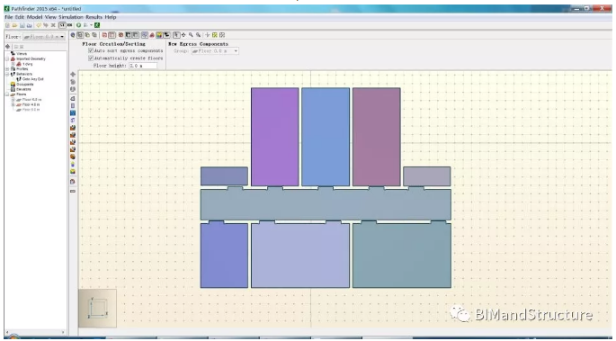Click the pan view cross-arrows tool

(x=183, y=35)
